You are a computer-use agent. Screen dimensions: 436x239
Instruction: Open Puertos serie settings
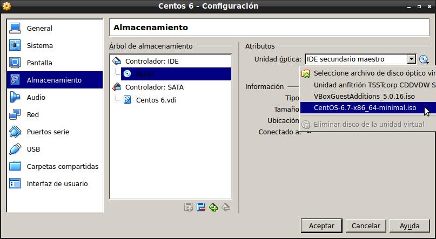(x=48, y=132)
